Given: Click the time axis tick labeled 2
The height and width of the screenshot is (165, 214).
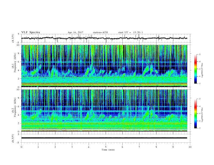Looking at the screenshot, I should (x=55, y=147).
